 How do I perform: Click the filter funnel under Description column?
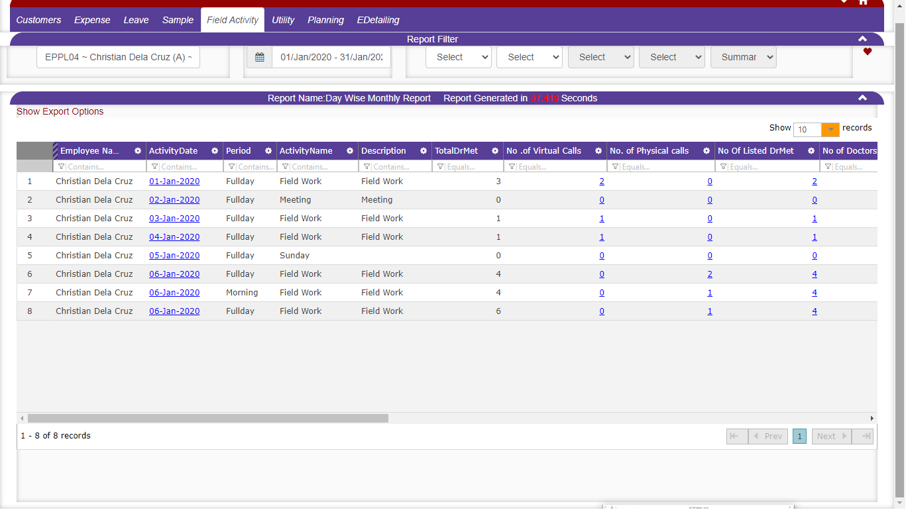tap(367, 167)
